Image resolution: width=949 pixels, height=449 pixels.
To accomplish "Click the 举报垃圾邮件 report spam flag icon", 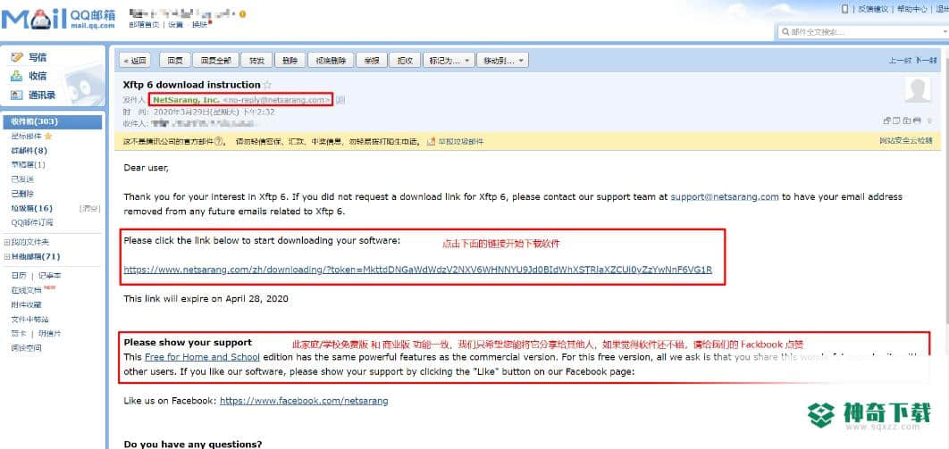I will [x=431, y=141].
